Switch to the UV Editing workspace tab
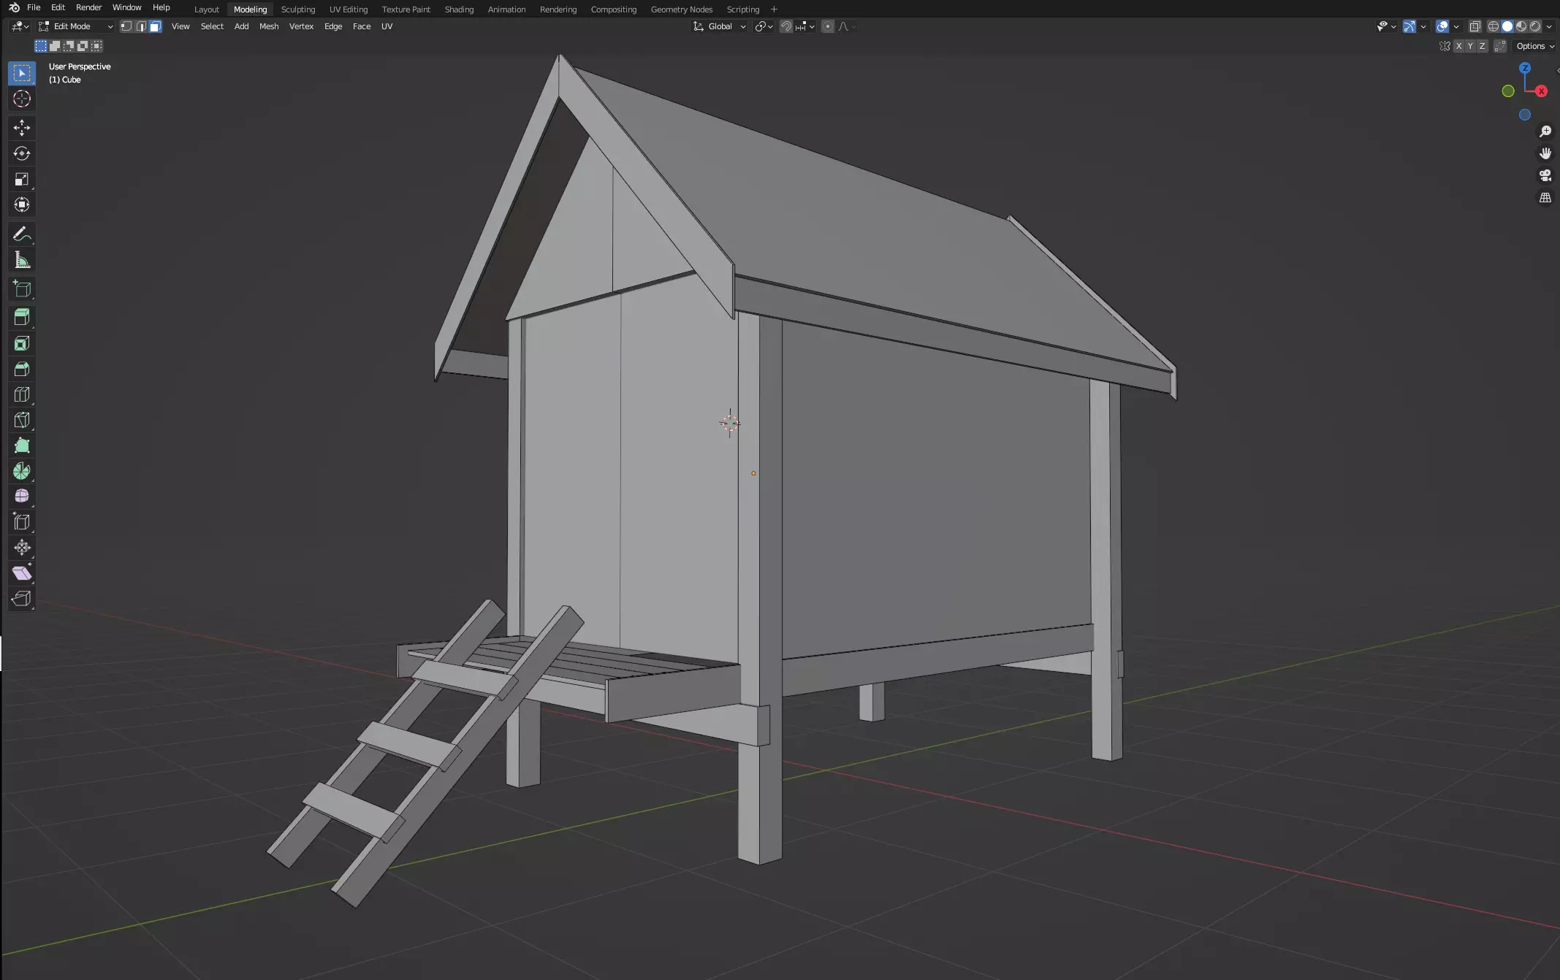Image resolution: width=1560 pixels, height=980 pixels. 348,9
